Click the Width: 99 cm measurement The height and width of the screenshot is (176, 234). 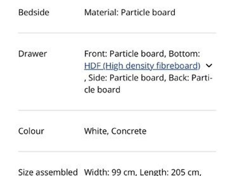pyautogui.click(x=110, y=172)
